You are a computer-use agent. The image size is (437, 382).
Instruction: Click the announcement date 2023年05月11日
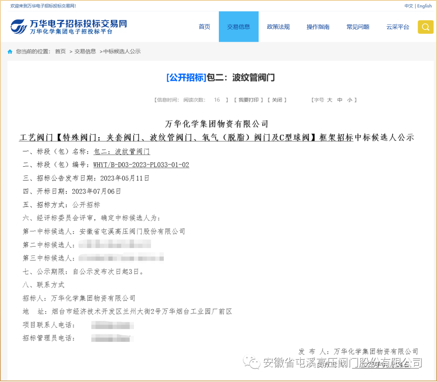click(x=125, y=178)
